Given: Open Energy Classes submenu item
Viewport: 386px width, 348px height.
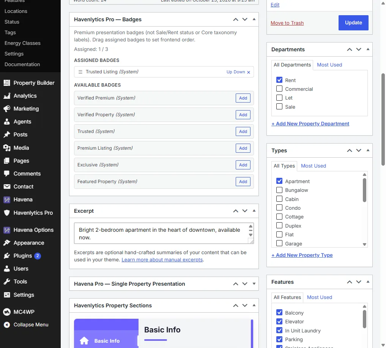Looking at the screenshot, I should pos(22,43).
